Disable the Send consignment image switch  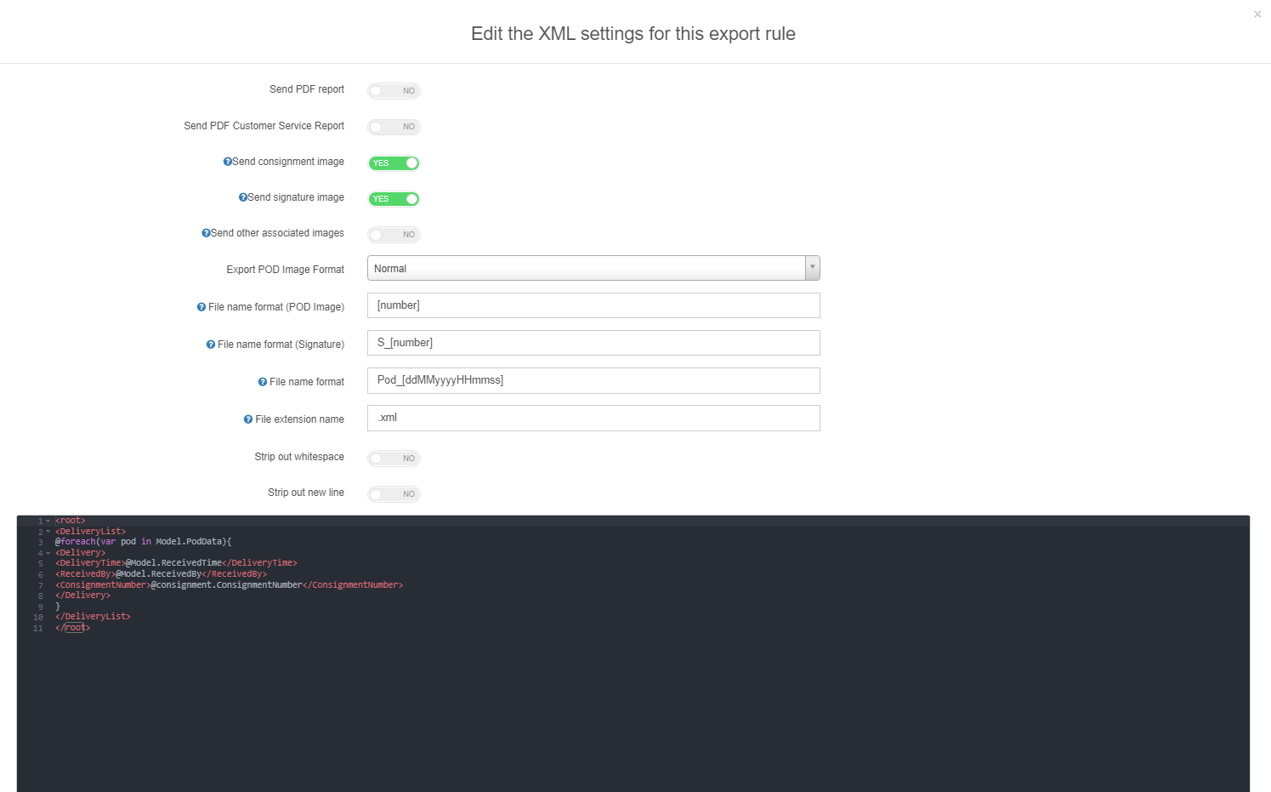pyautogui.click(x=394, y=163)
